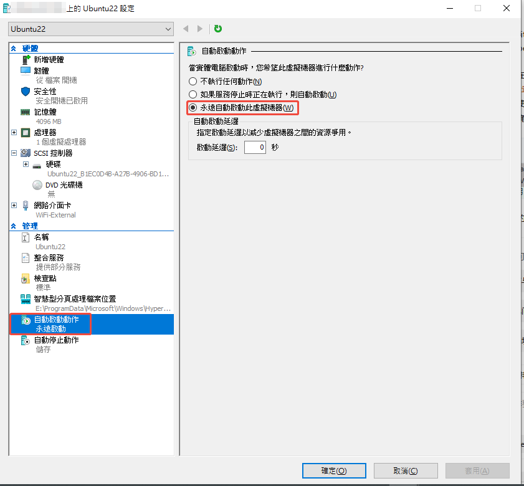
Task: Click 提供部分服務 text under 整合服務
Action: coord(58,267)
